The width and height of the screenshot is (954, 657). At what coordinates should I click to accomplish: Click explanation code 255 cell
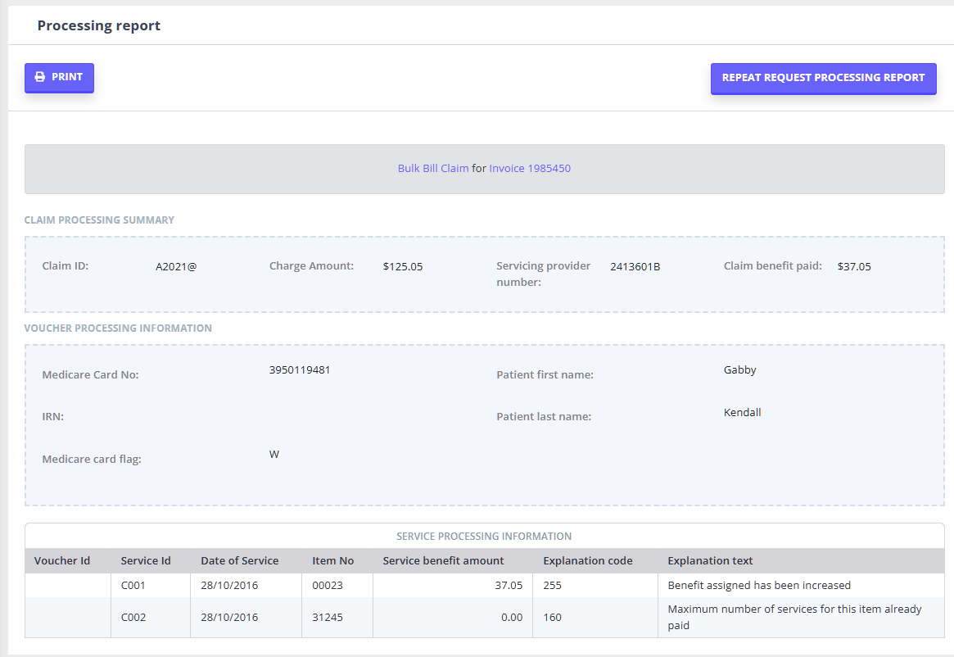pyautogui.click(x=552, y=586)
